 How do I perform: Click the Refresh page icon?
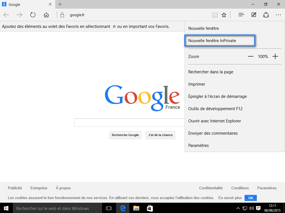coord(33,15)
